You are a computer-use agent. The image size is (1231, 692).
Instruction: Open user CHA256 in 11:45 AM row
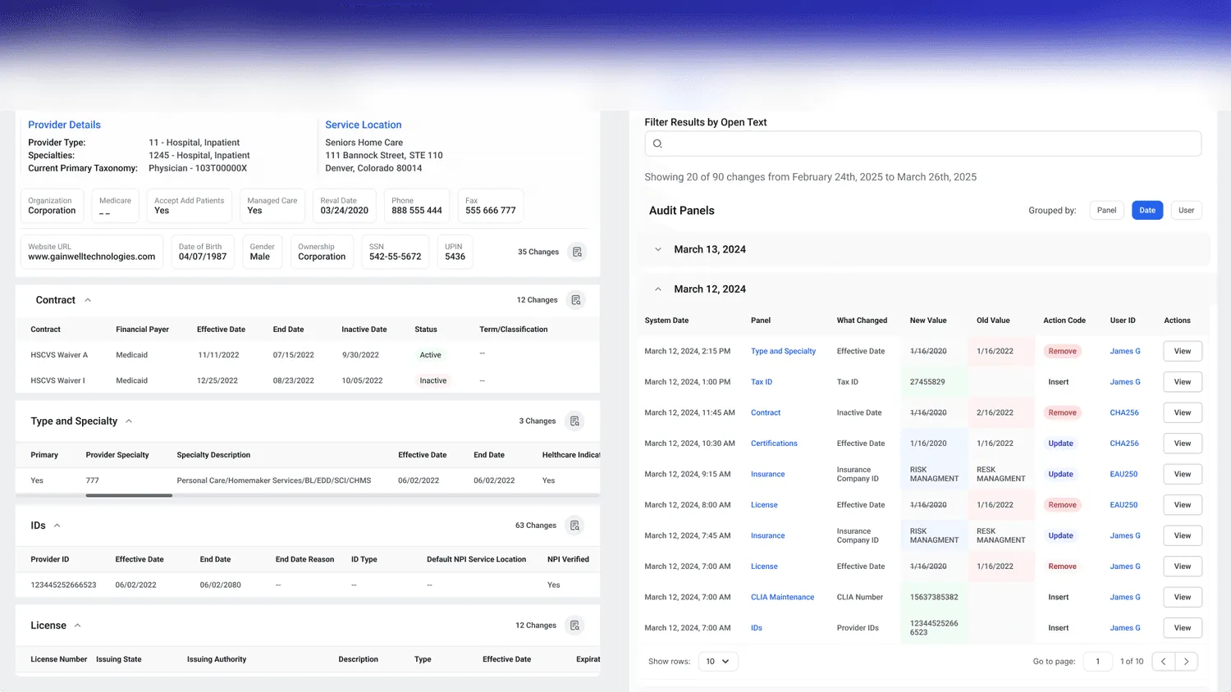pos(1124,412)
